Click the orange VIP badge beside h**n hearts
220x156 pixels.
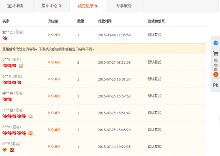tap(30, 133)
